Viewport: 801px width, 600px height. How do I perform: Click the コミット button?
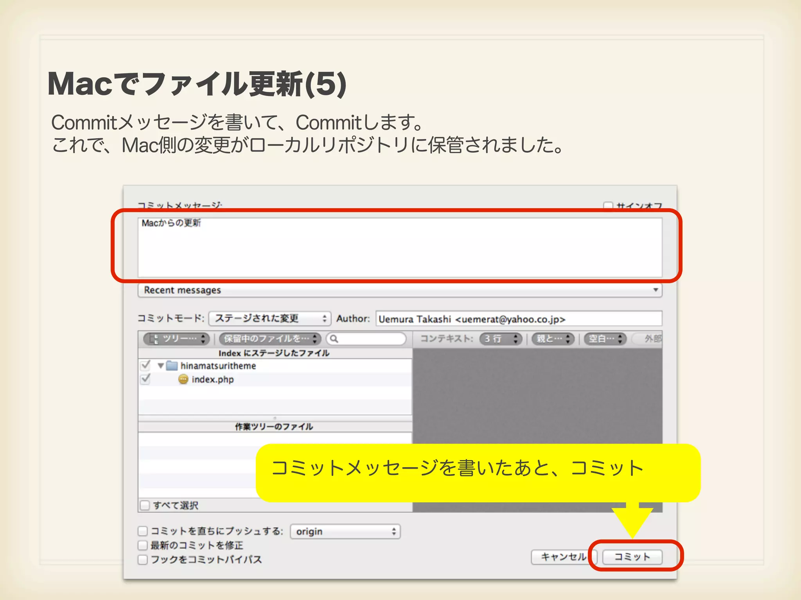pos(632,557)
